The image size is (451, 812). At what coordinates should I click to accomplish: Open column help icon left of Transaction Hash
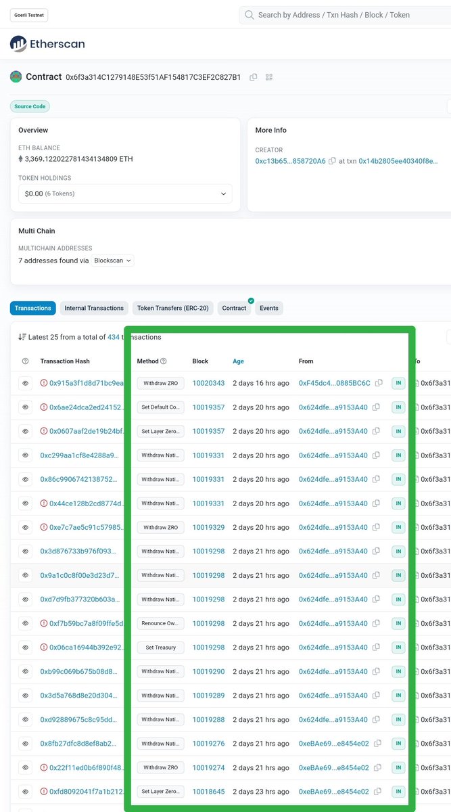[x=26, y=361]
